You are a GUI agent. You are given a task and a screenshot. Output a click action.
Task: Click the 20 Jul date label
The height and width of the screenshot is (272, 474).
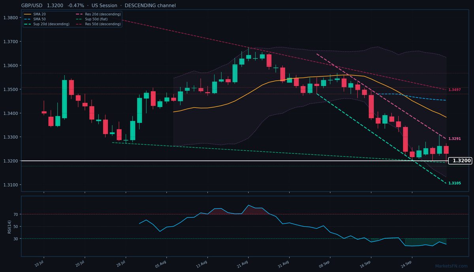(x=80, y=263)
